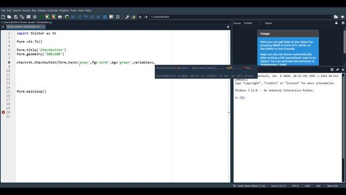346x195 pixels.
Task: Click the In [1]: console prompt
Action: (240, 97)
